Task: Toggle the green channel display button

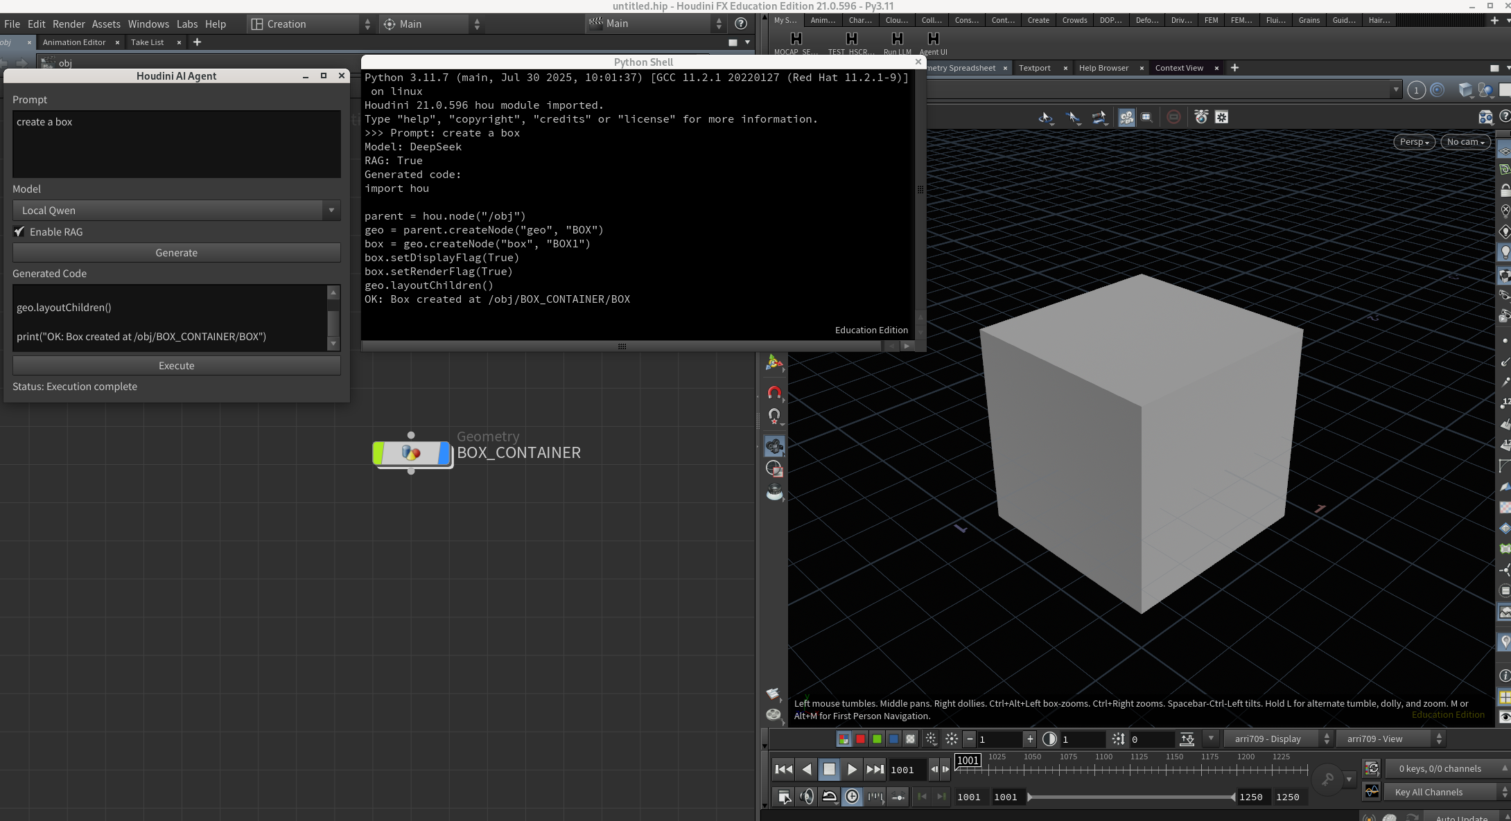Action: 877,739
